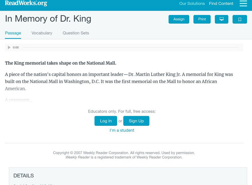Play the passage audio
This screenshot has height=185, width=252.
[x=9, y=48]
